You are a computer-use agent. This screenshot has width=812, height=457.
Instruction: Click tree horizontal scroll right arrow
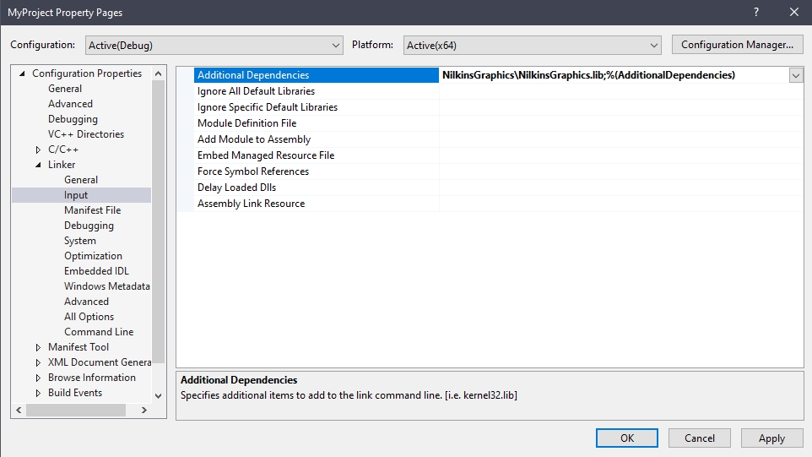point(144,410)
